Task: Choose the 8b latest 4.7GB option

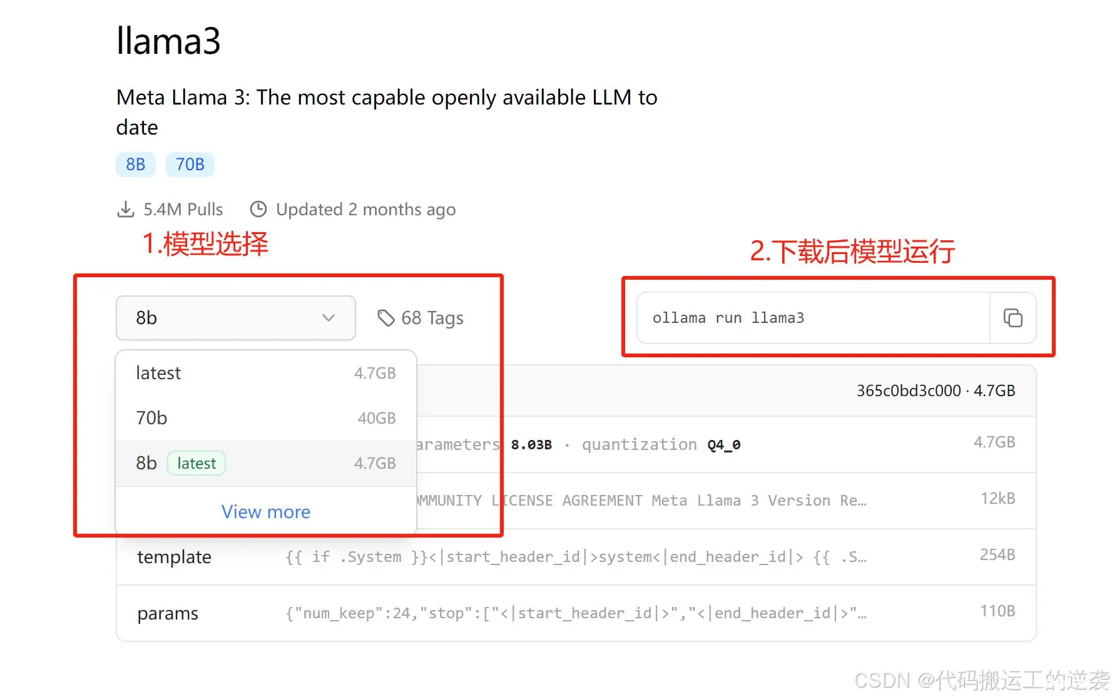Action: pyautogui.click(x=266, y=463)
